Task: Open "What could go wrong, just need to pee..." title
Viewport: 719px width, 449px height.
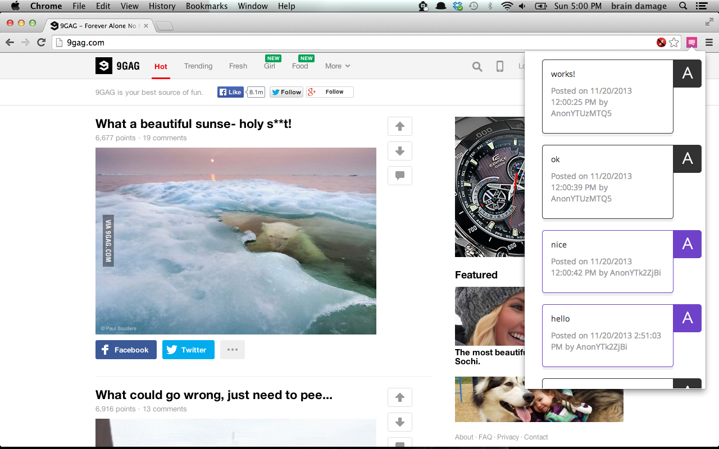Action: (214, 395)
